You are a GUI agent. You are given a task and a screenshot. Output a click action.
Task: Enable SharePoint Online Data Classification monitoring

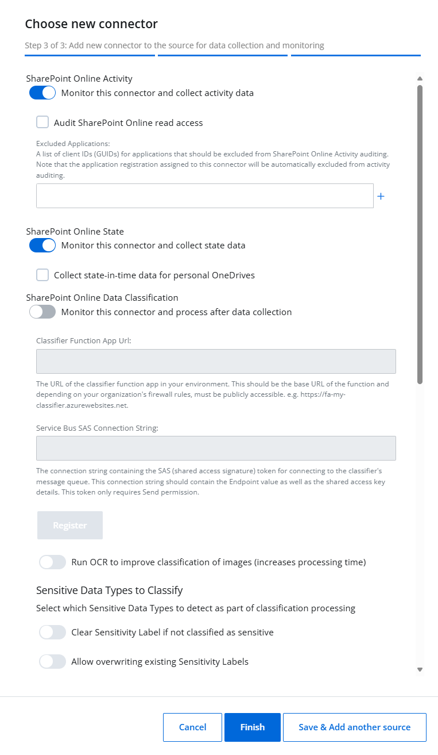point(42,311)
